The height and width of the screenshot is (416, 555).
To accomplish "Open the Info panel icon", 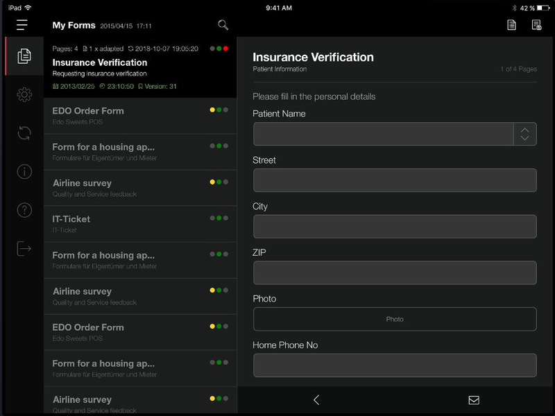I will click(x=23, y=172).
